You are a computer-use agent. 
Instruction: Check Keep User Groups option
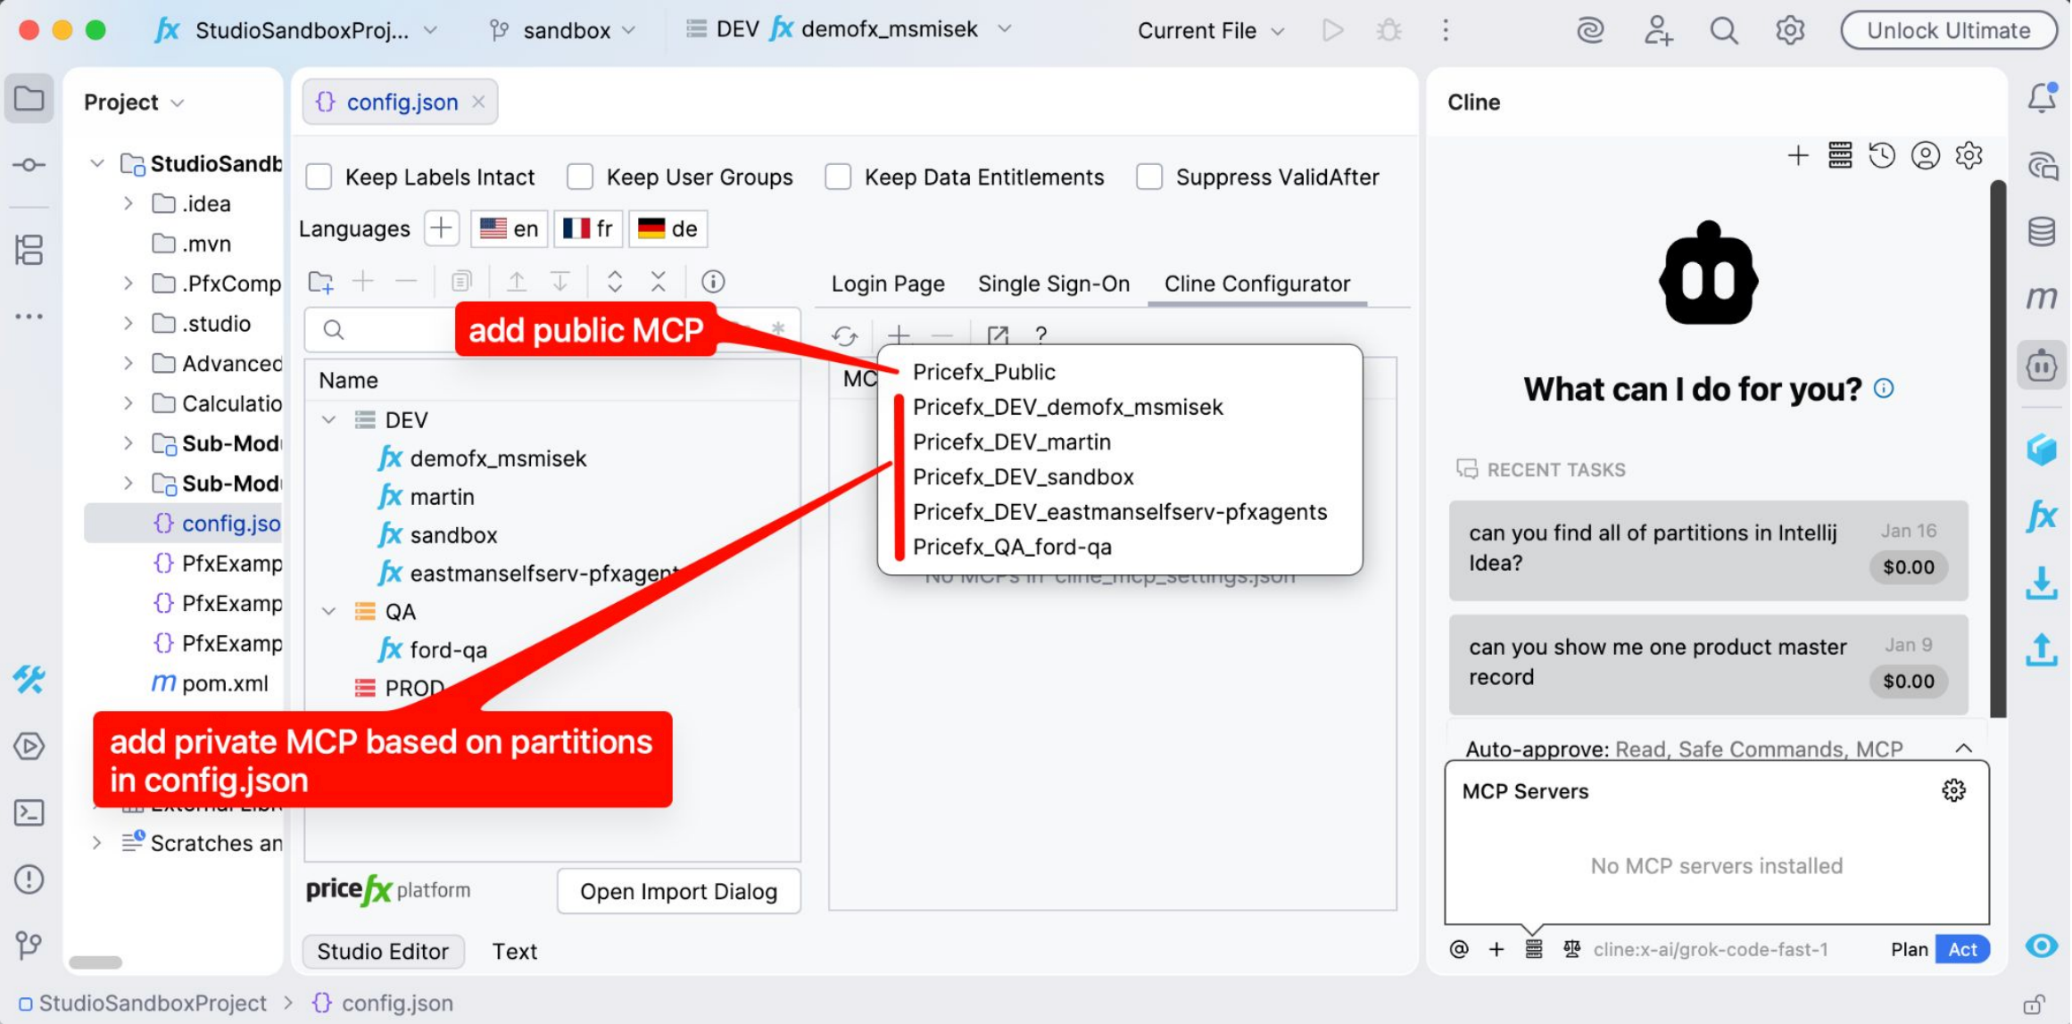pyautogui.click(x=580, y=177)
